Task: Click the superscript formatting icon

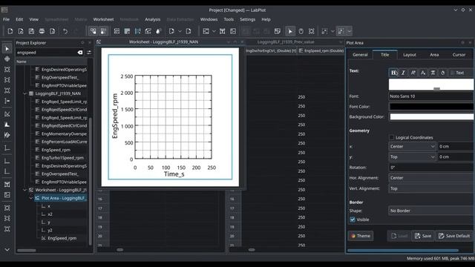Action: 413,73
